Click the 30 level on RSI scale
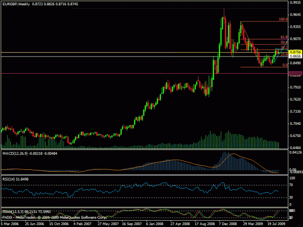The image size is (303, 227). point(291,197)
